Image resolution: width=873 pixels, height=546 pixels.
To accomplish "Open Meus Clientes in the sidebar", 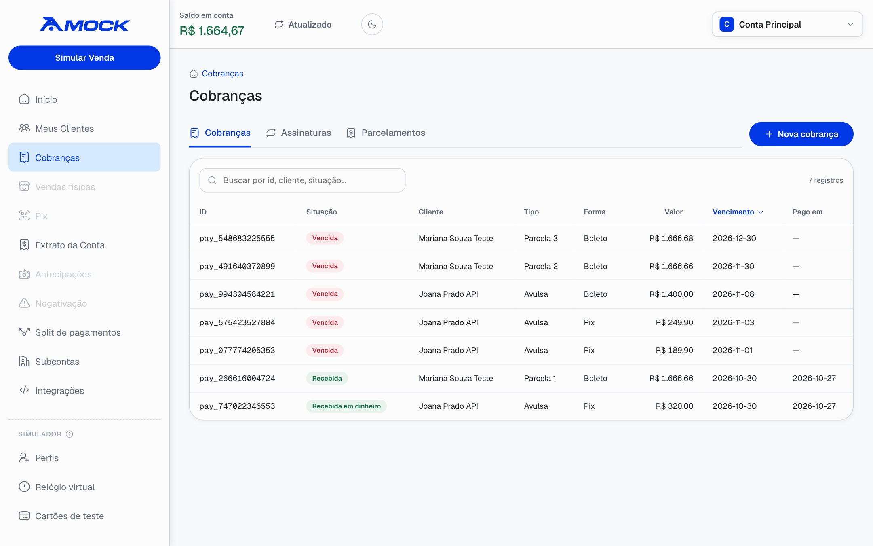I will coord(84,129).
